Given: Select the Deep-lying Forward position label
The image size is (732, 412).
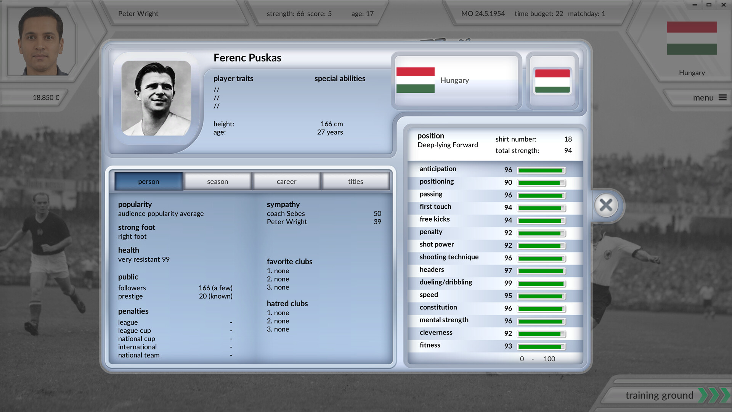Looking at the screenshot, I should [447, 145].
